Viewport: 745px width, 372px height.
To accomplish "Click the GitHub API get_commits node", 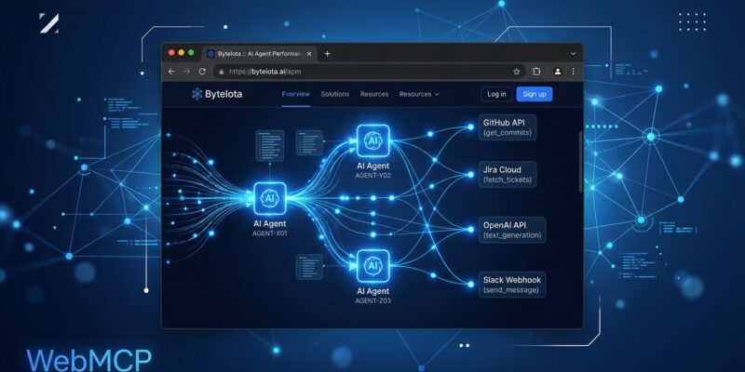I will tap(508, 127).
